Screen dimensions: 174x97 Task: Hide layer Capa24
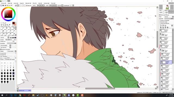[161, 65]
